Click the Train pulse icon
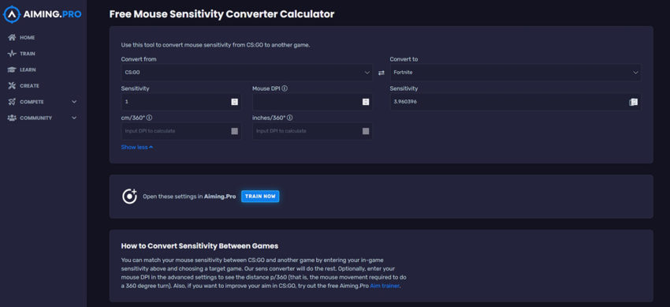Image resolution: width=670 pixels, height=307 pixels. [12, 54]
